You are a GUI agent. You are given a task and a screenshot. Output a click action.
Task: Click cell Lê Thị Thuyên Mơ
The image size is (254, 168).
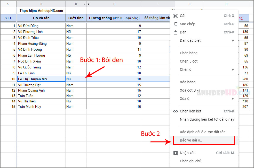[x=41, y=79]
